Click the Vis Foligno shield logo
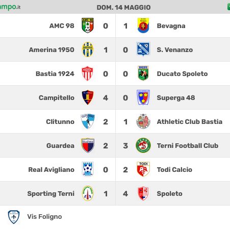This screenshot has height=229, width=230. click(x=14, y=217)
